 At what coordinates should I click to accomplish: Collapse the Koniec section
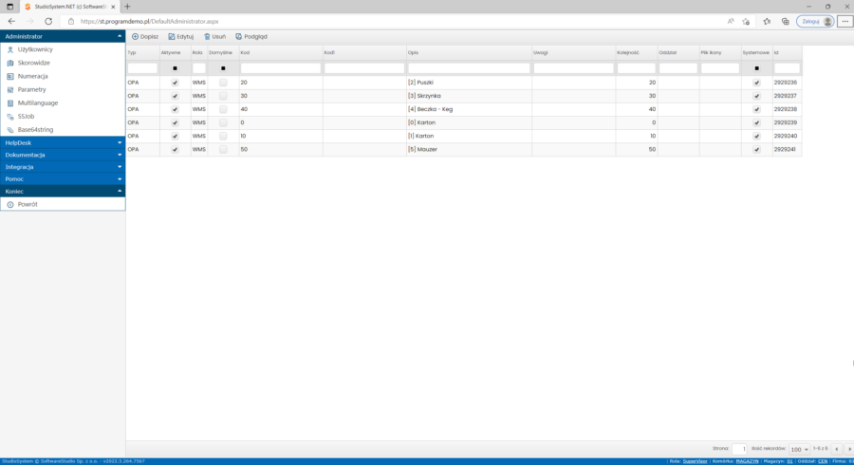point(63,191)
